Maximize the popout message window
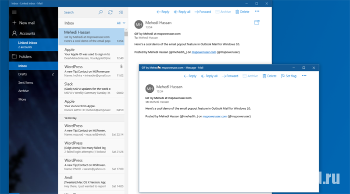This screenshot has height=194, width=350. click(303, 68)
